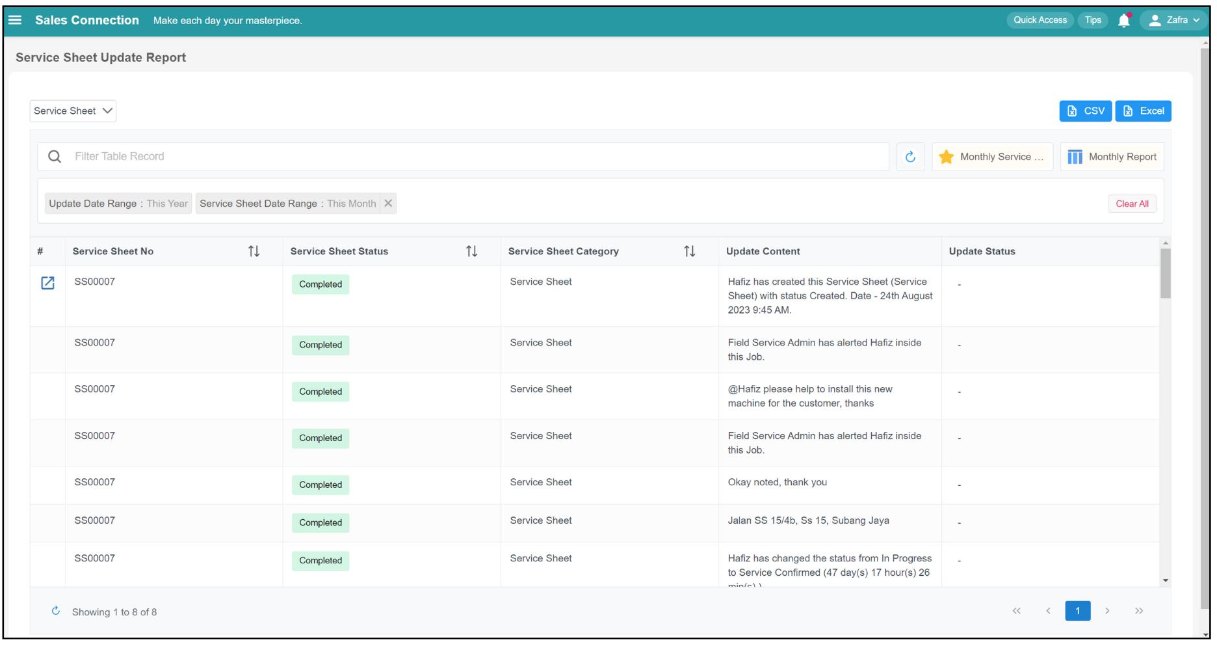Remove the Service Sheet Date Range filter
1217x646 pixels.
(388, 204)
